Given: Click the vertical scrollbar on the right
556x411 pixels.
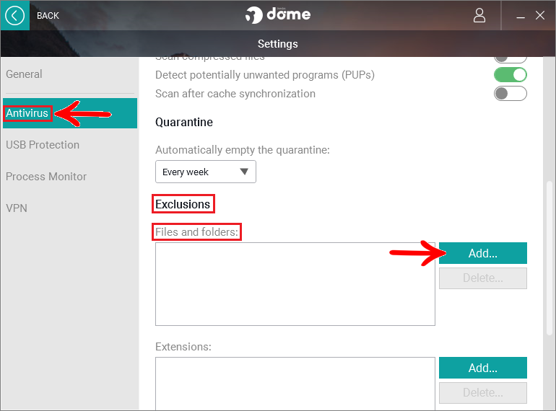Looking at the screenshot, I should pyautogui.click(x=550, y=258).
